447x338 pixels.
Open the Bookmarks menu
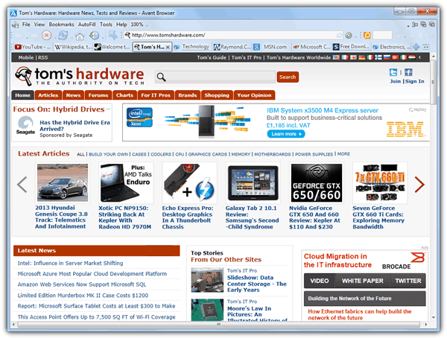[61, 25]
